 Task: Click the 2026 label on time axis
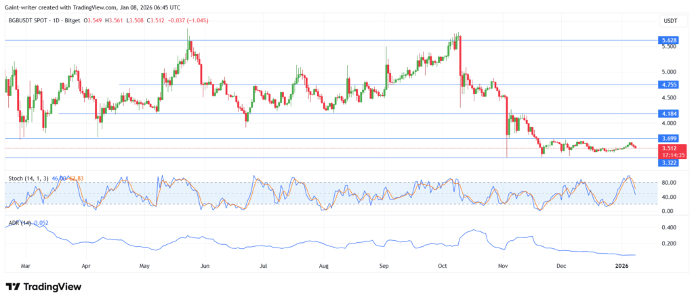tap(622, 267)
